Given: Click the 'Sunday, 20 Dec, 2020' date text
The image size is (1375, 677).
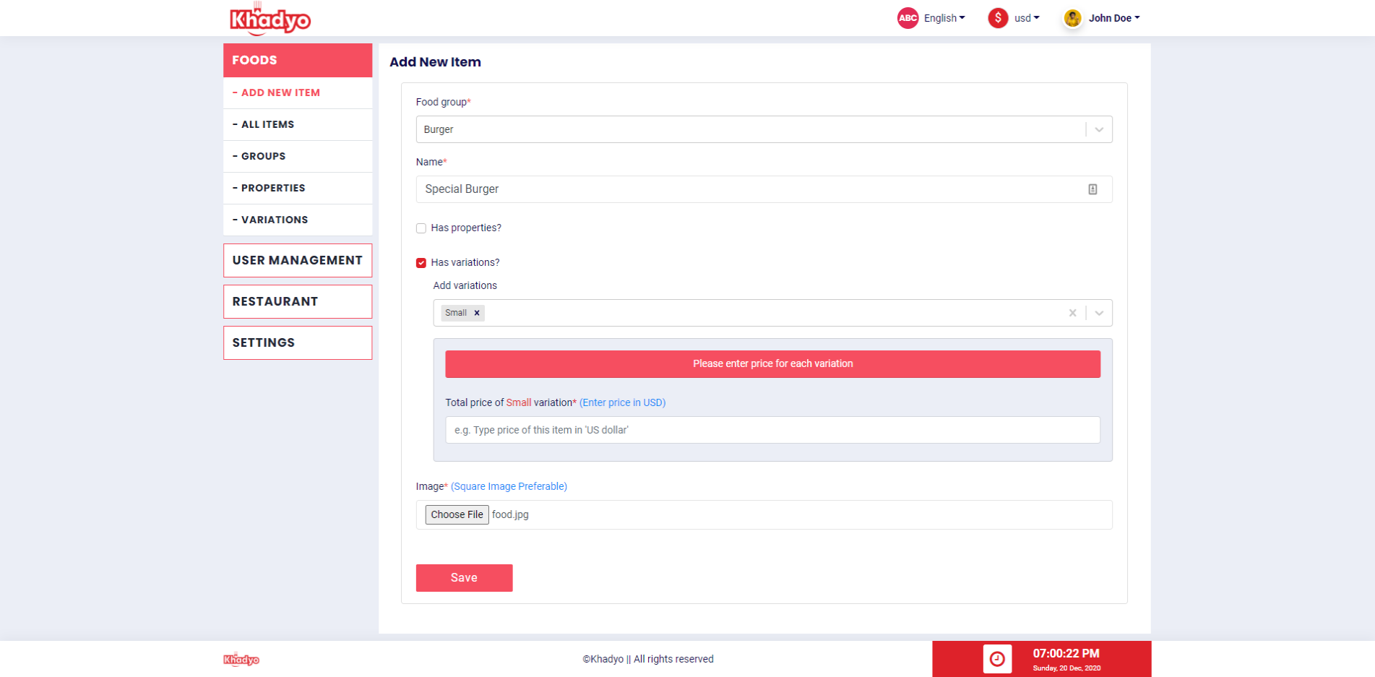Looking at the screenshot, I should [1066, 668].
